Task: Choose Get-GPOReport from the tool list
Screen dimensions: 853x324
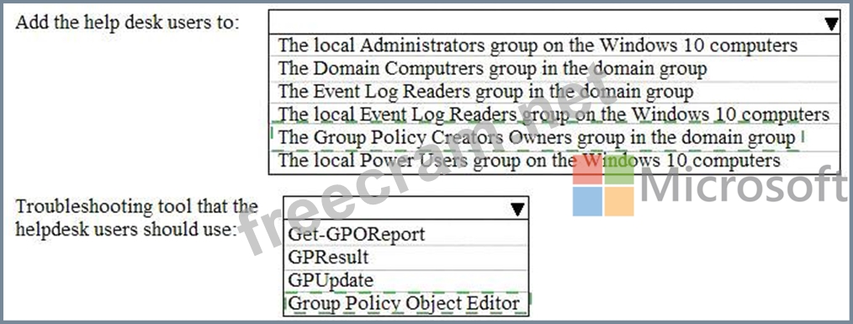Action: (405, 234)
